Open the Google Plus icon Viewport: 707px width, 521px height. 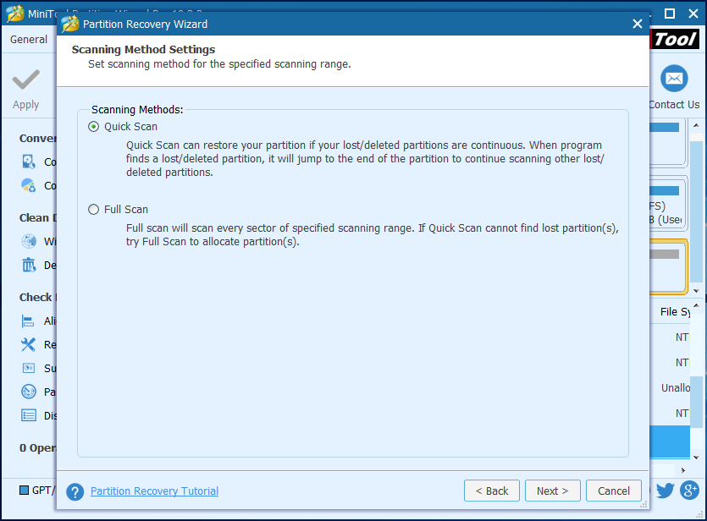(689, 490)
